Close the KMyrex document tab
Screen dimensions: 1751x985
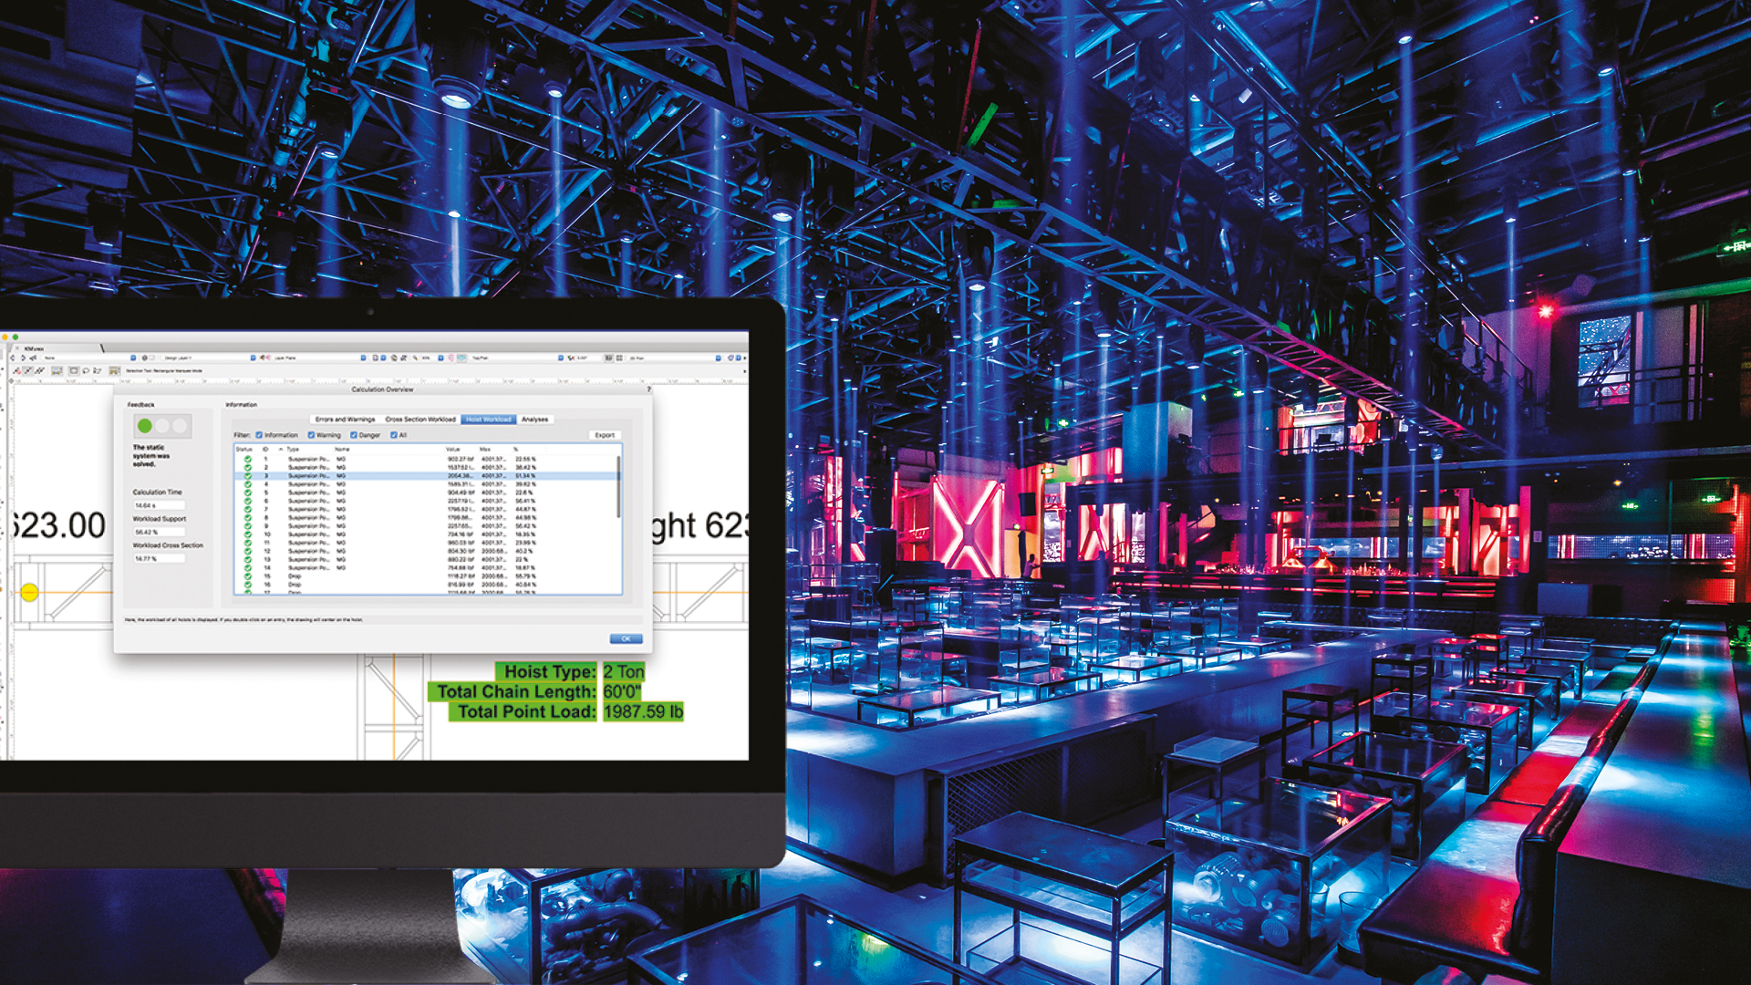pyautogui.click(x=17, y=348)
